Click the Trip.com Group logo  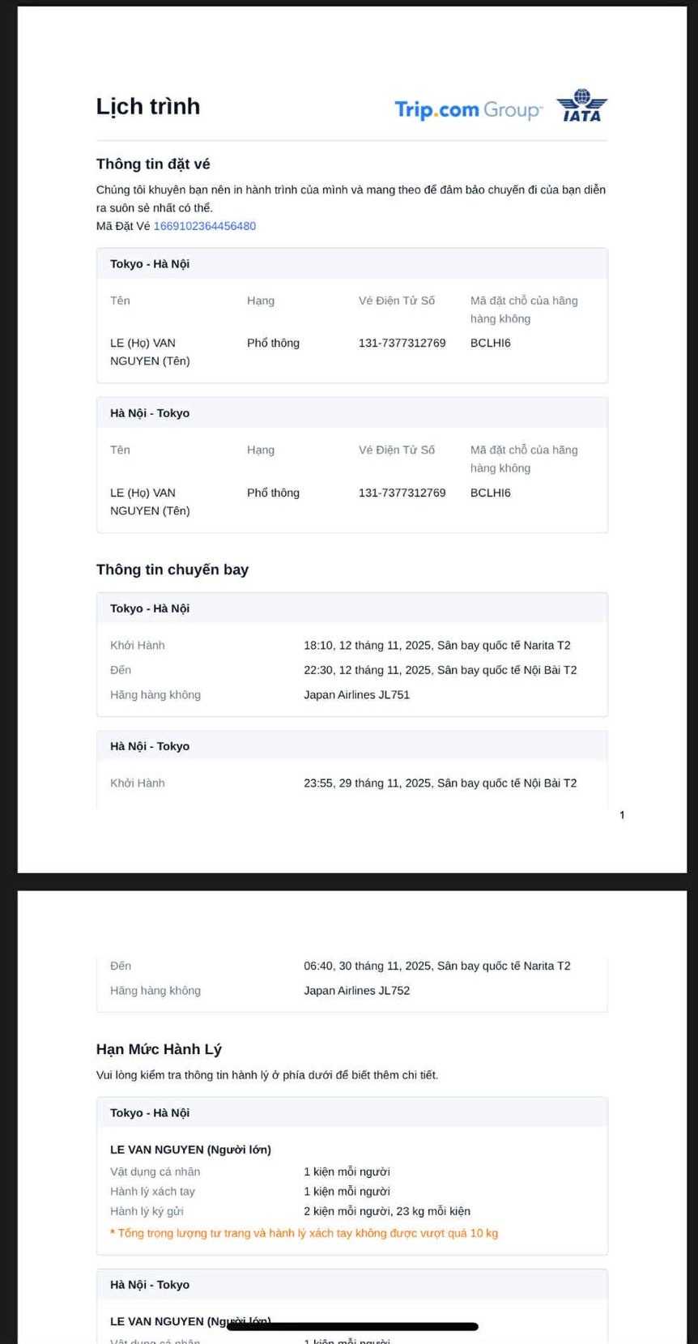pyautogui.click(x=467, y=109)
